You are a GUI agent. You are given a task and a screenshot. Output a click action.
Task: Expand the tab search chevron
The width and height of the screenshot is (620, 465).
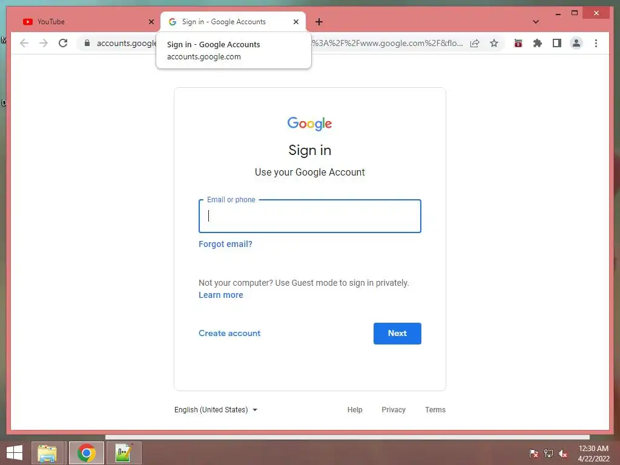536,22
